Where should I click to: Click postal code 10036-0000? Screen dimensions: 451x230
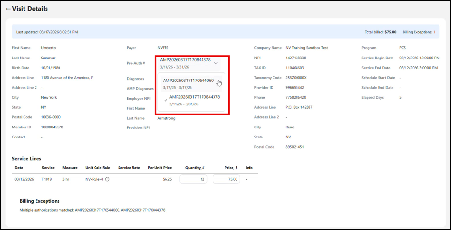coord(51,117)
